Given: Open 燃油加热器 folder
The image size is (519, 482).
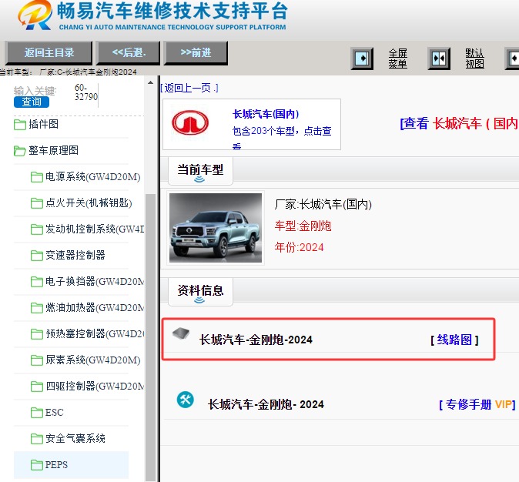Looking at the screenshot, I should coord(95,307).
